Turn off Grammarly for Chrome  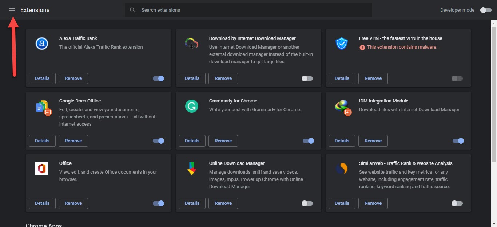[308, 141]
